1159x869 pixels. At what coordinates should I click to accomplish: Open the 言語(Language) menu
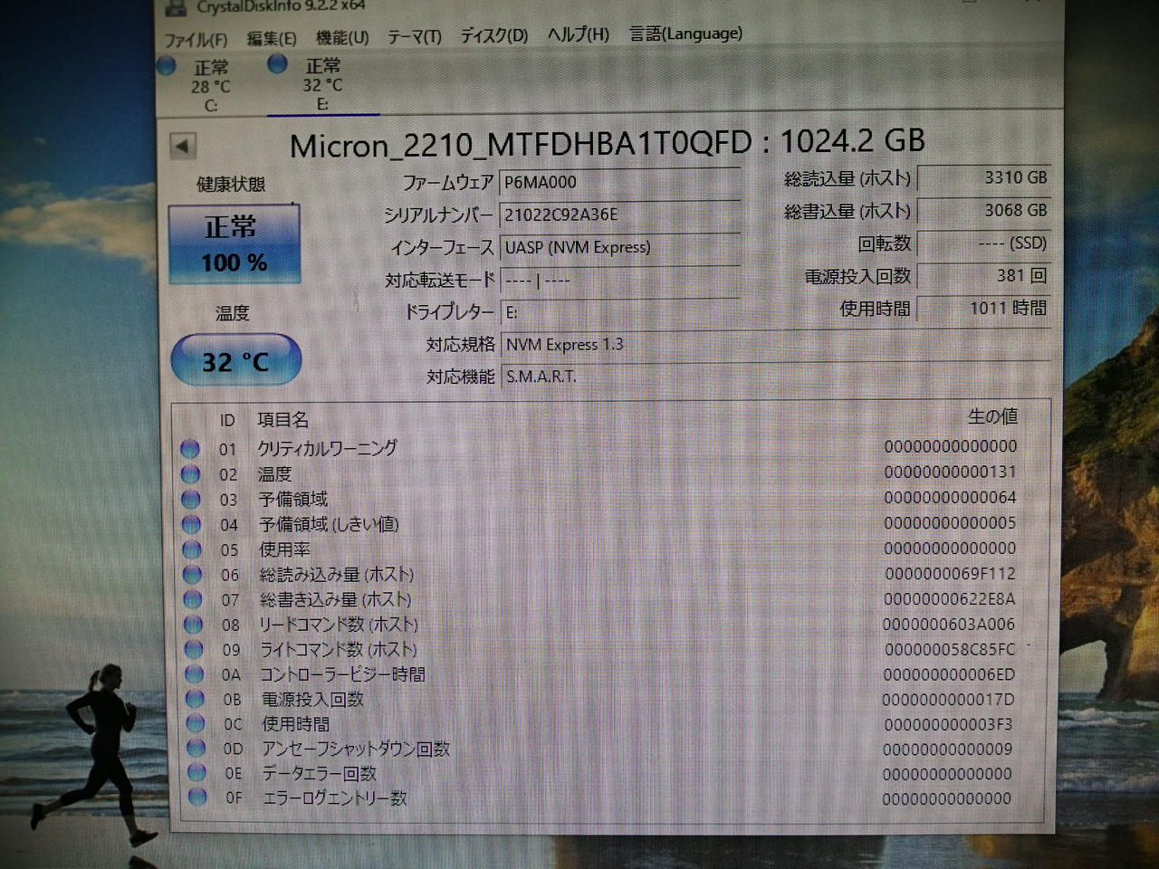685,33
